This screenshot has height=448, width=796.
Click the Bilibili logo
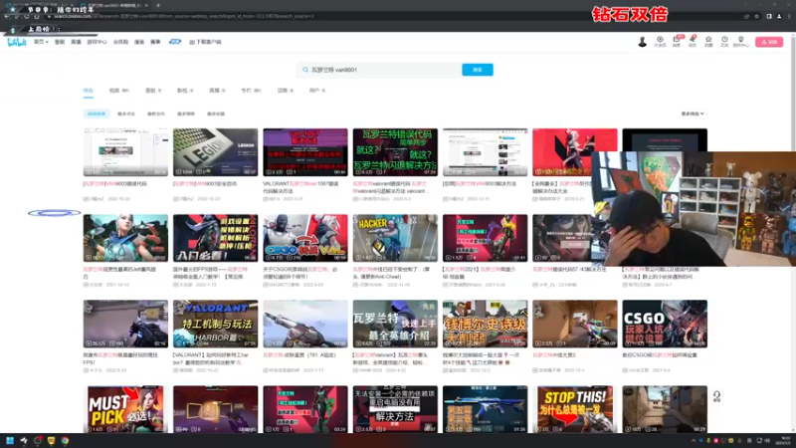pyautogui.click(x=17, y=42)
